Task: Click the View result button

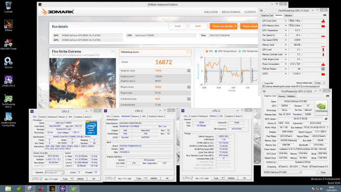Action: pyautogui.click(x=250, y=26)
